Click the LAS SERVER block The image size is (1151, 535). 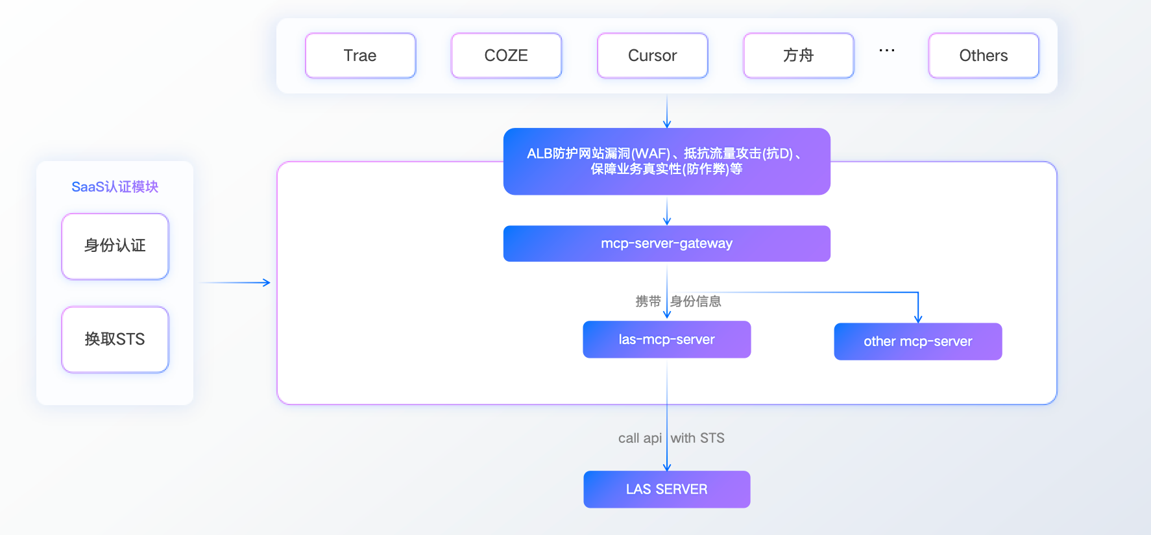pyautogui.click(x=667, y=490)
